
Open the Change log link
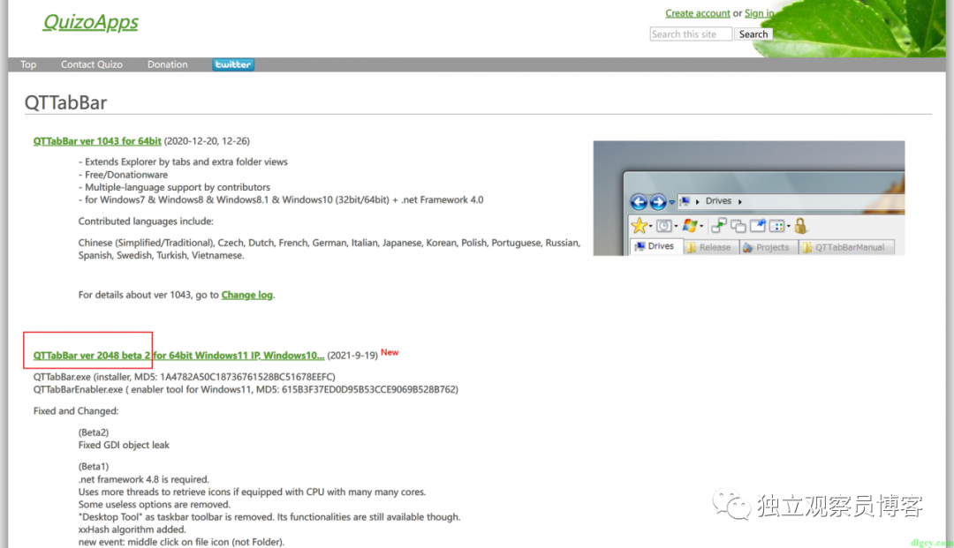[x=247, y=295]
